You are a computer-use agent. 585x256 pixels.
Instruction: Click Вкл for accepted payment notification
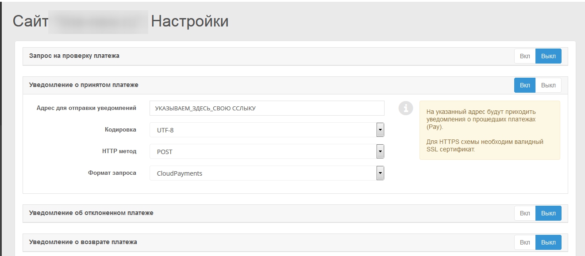click(x=525, y=85)
